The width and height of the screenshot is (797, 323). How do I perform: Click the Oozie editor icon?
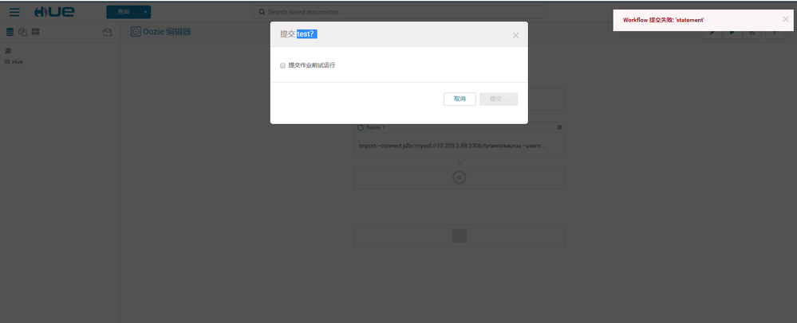[x=136, y=32]
